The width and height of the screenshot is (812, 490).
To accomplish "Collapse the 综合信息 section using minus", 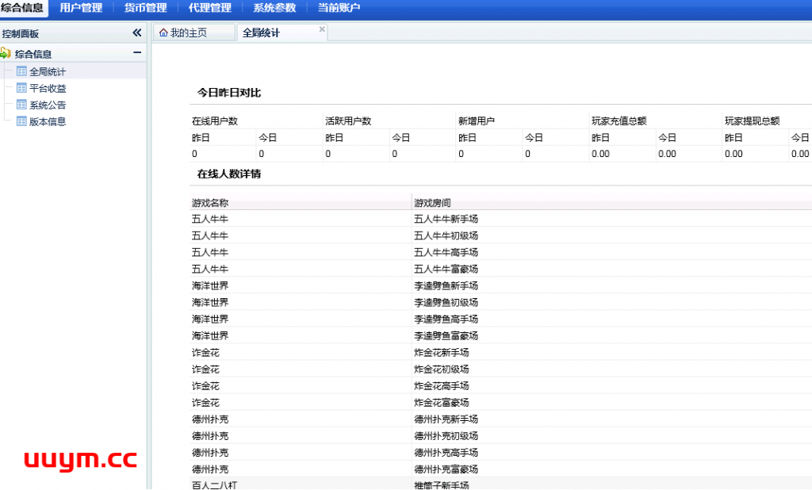I will click(137, 53).
